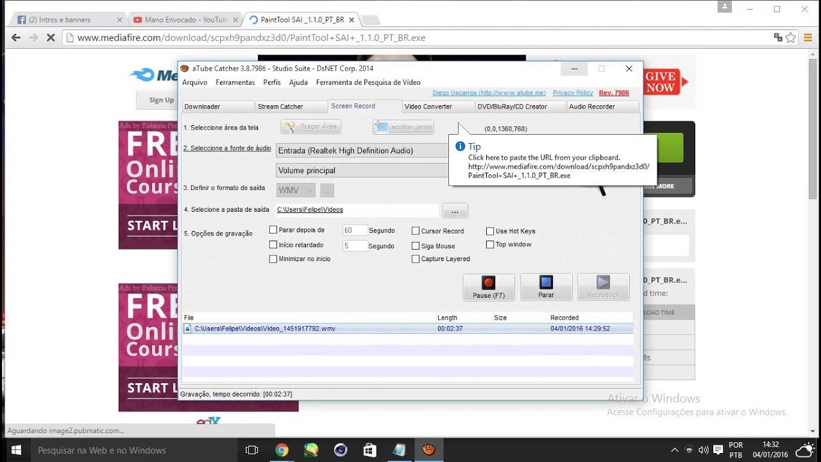Open the Arquivo menu

tap(195, 82)
